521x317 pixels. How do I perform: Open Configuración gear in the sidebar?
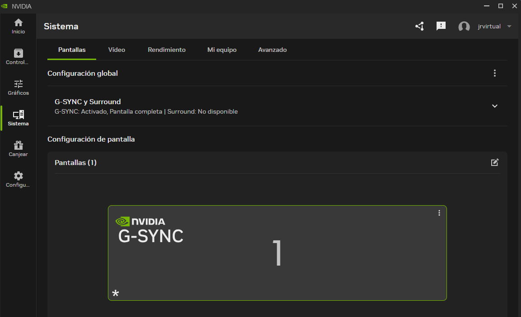click(x=18, y=179)
